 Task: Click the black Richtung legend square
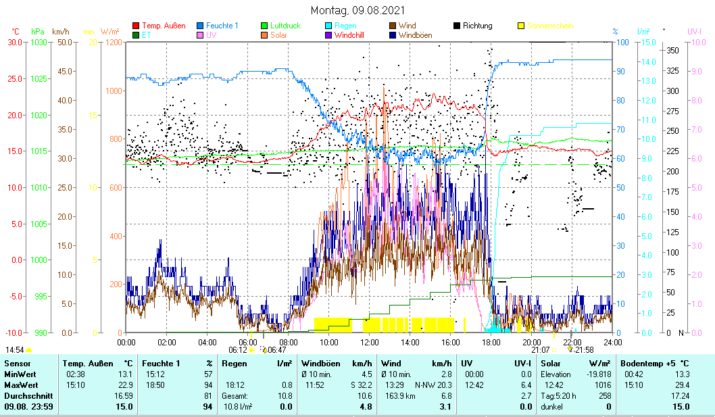[457, 26]
